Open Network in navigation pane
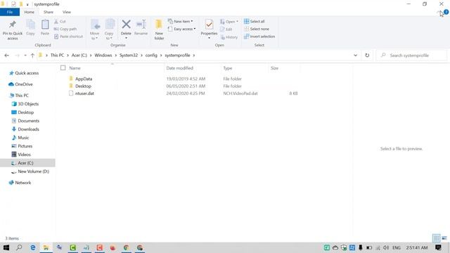This screenshot has height=253, width=450. click(x=23, y=183)
